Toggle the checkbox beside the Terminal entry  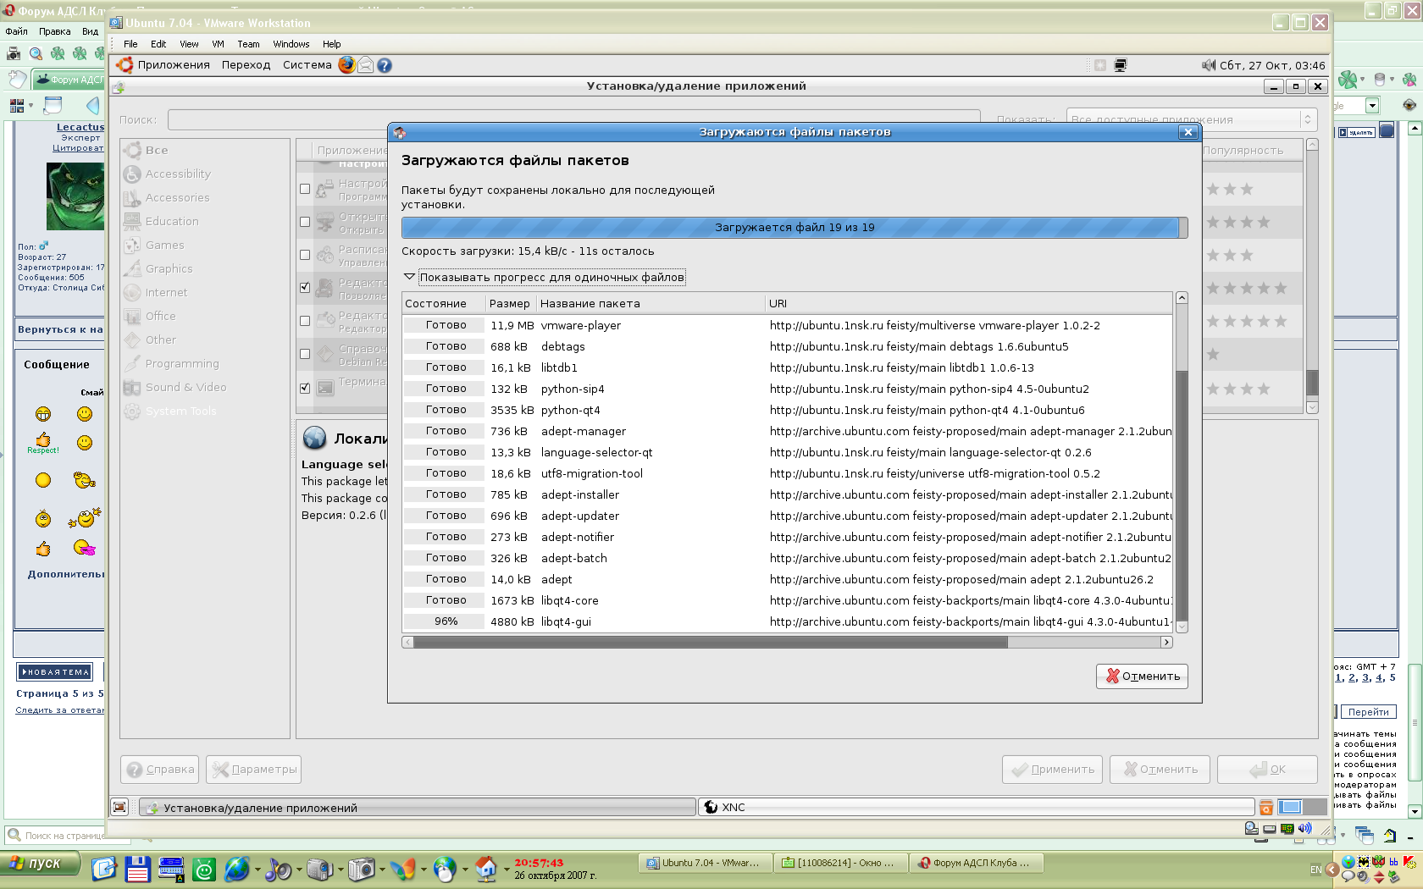pyautogui.click(x=305, y=388)
